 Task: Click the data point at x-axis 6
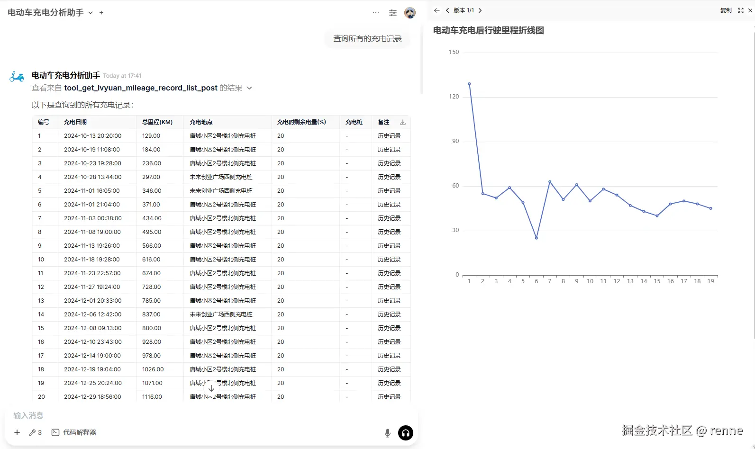pos(537,238)
